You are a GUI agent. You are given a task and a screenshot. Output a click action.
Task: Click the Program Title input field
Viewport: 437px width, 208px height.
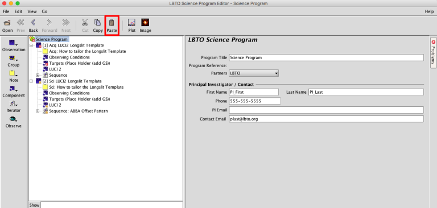[326, 57]
